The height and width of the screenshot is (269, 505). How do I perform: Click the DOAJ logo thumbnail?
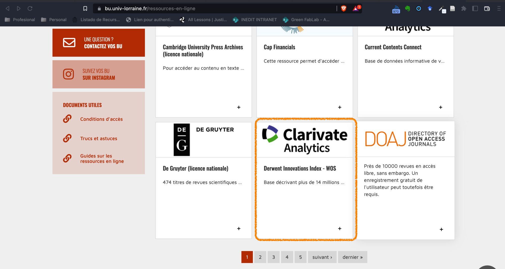pyautogui.click(x=406, y=139)
